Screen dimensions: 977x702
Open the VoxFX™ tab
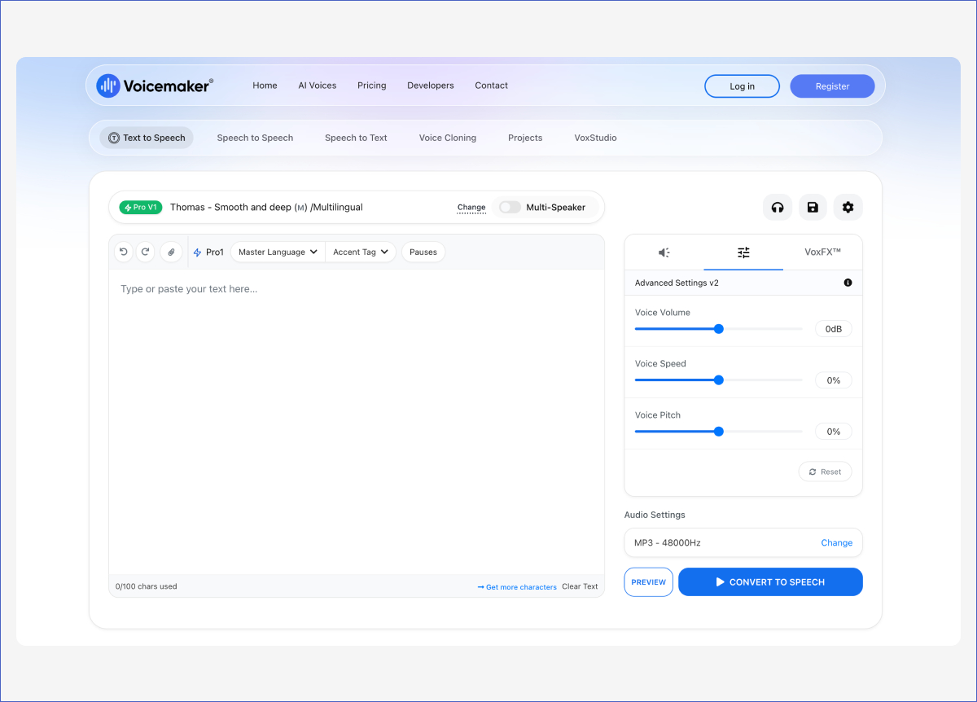[x=822, y=252]
